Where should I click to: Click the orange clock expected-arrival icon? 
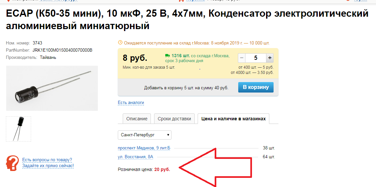coord(120,42)
